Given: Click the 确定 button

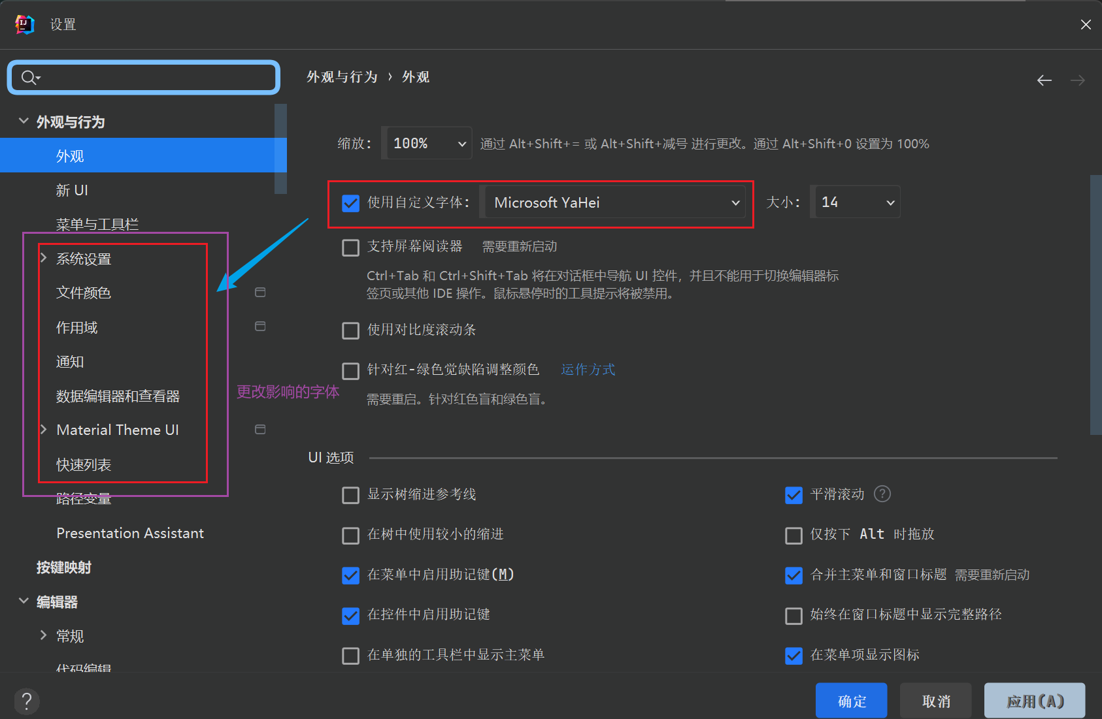Looking at the screenshot, I should pos(851,701).
